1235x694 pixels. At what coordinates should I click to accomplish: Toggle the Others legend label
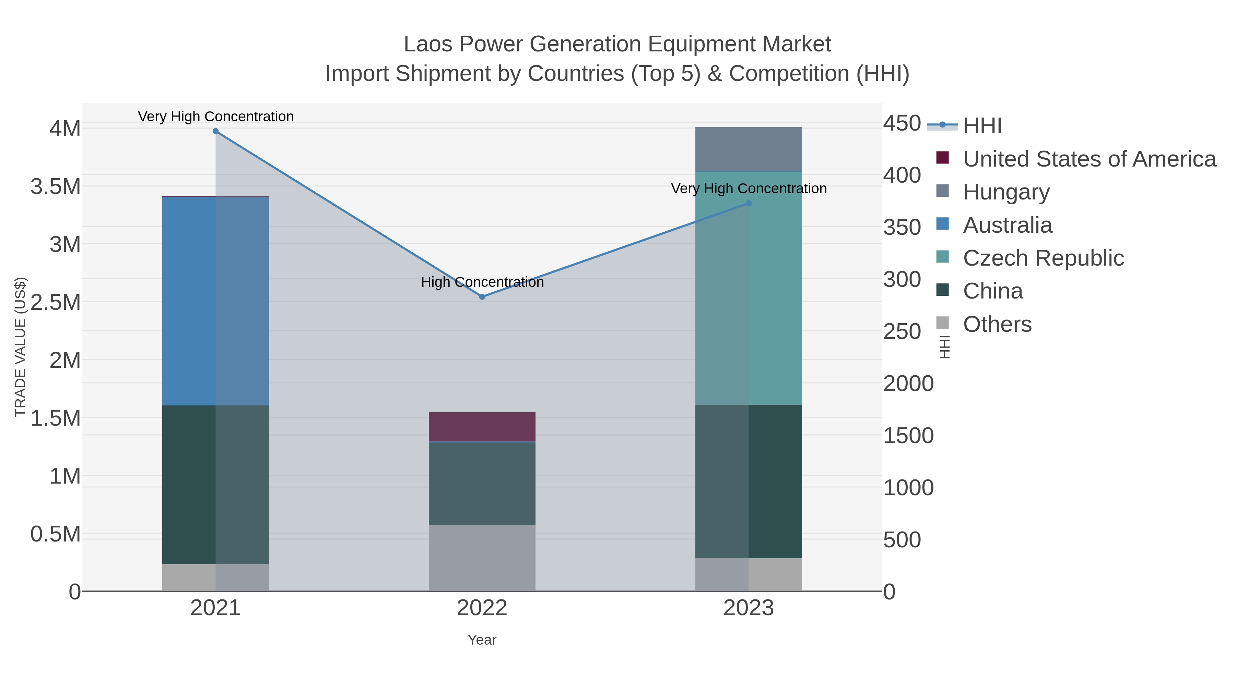997,324
